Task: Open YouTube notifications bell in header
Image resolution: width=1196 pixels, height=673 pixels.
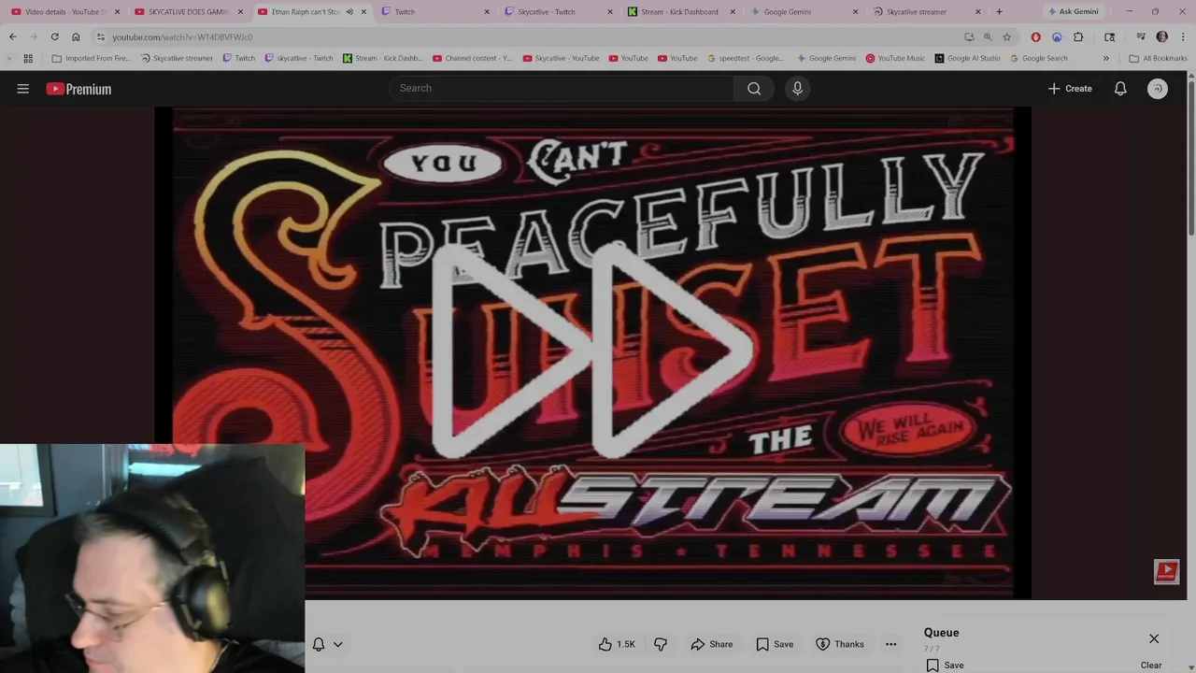Action: click(x=1120, y=89)
